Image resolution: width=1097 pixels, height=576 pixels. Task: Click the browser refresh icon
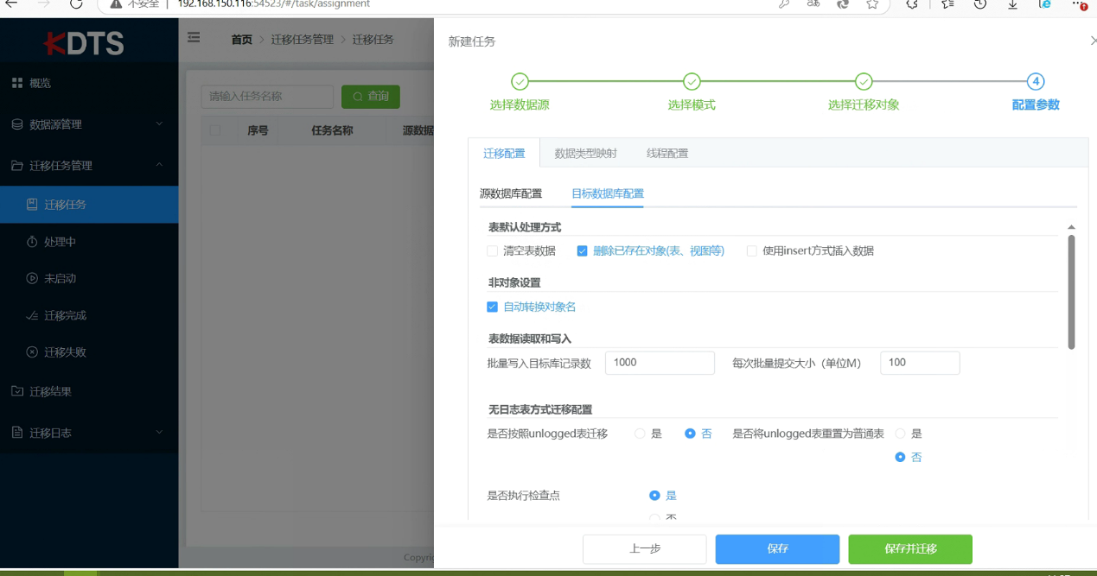[76, 4]
